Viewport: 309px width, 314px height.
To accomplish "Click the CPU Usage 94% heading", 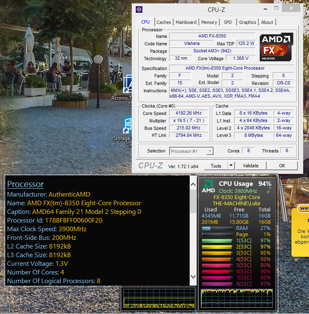I will [245, 184].
